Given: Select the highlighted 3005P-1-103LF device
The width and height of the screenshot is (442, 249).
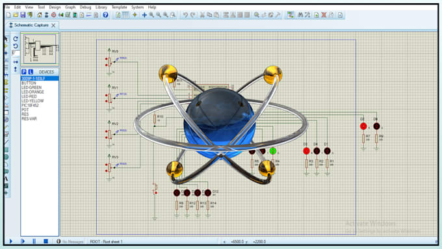Looking at the screenshot, I should 40,79.
